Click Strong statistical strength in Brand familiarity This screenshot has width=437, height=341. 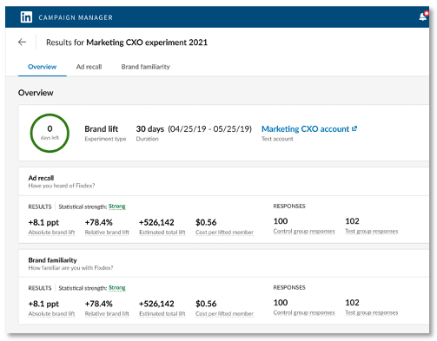pos(117,288)
